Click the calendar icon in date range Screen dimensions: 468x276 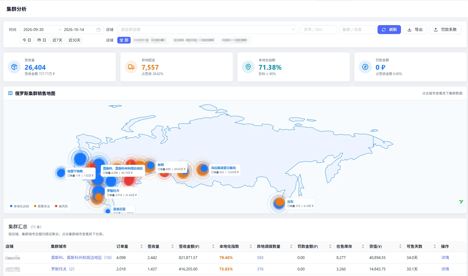[x=99, y=30]
